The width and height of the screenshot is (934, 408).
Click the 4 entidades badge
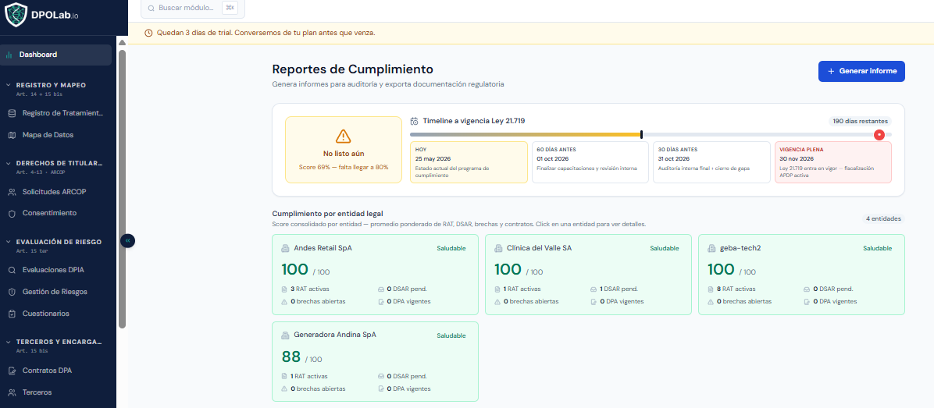pos(884,219)
